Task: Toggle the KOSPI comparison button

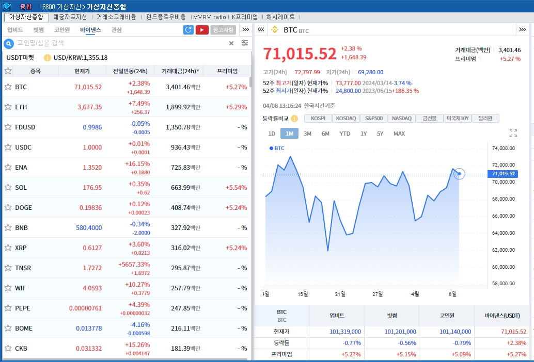Action: click(318, 119)
